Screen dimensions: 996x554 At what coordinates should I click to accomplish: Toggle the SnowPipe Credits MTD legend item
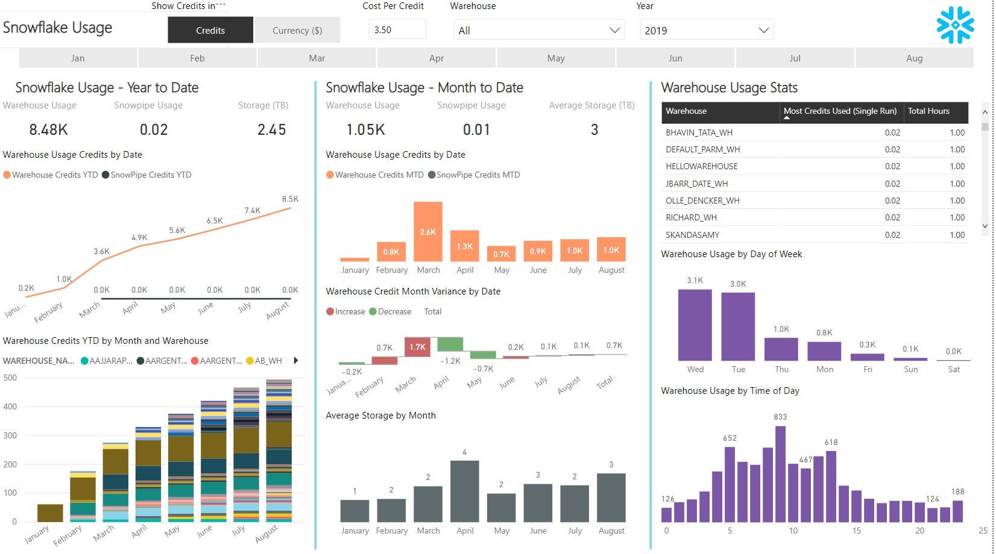click(432, 175)
